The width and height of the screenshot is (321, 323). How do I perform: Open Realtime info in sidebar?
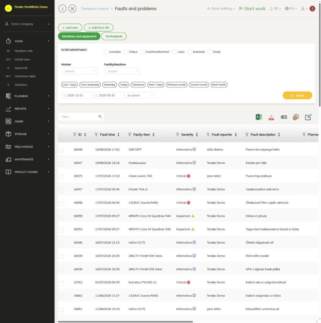[x=23, y=51]
